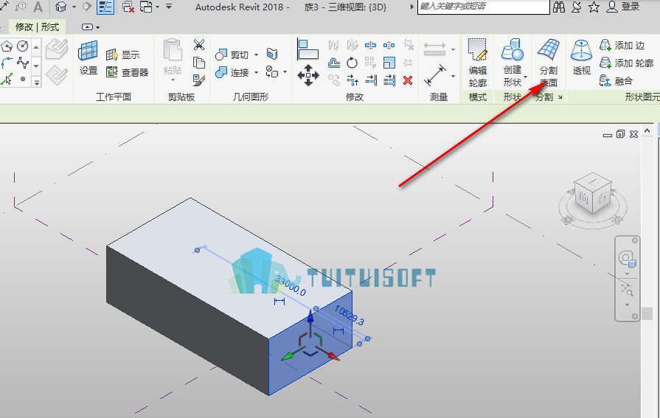This screenshot has height=418, width=660.
Task: Select the Inscribed Polygon draw tool
Action: pos(7,46)
